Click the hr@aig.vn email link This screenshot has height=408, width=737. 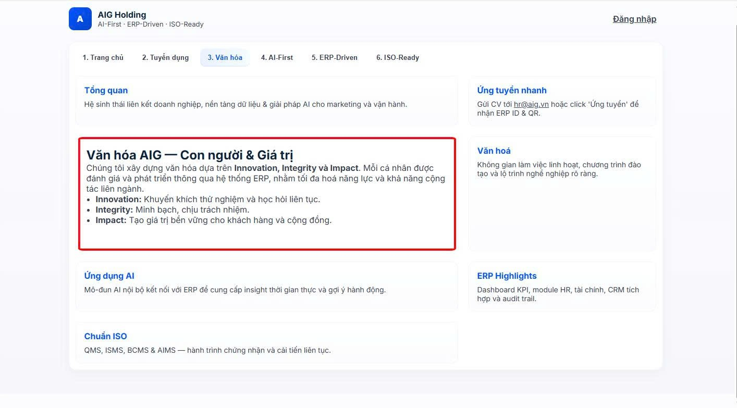coord(531,104)
